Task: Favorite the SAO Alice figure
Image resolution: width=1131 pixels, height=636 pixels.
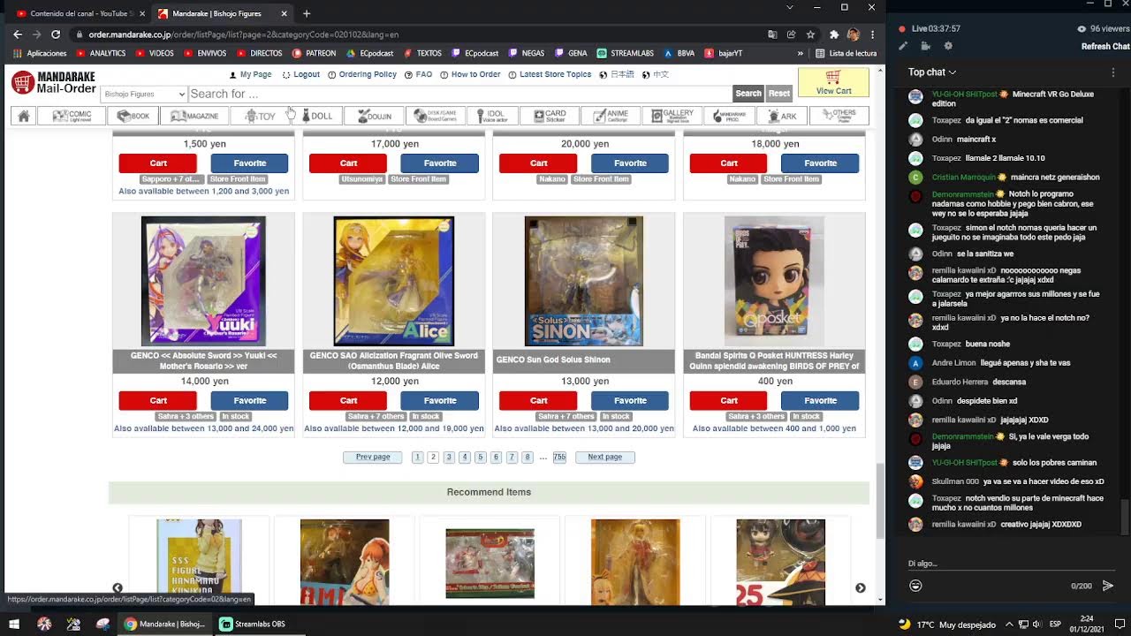Action: tap(440, 400)
